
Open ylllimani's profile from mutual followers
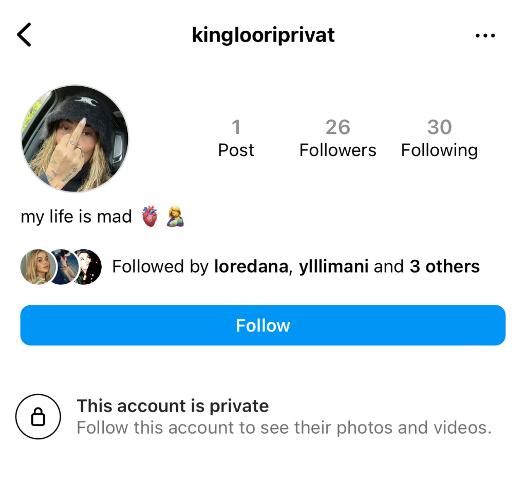coord(333,266)
